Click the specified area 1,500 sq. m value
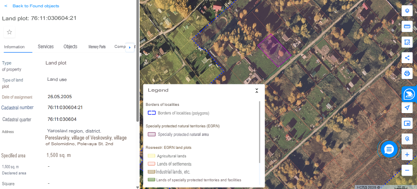The width and height of the screenshot is (417, 189). 59,155
